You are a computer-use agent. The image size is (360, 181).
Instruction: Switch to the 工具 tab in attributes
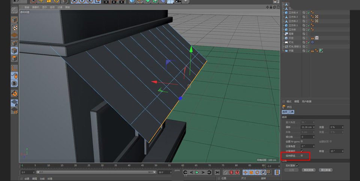(x=291, y=112)
